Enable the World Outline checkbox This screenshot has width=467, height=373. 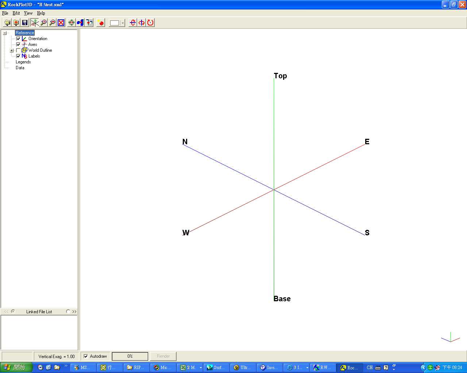18,50
